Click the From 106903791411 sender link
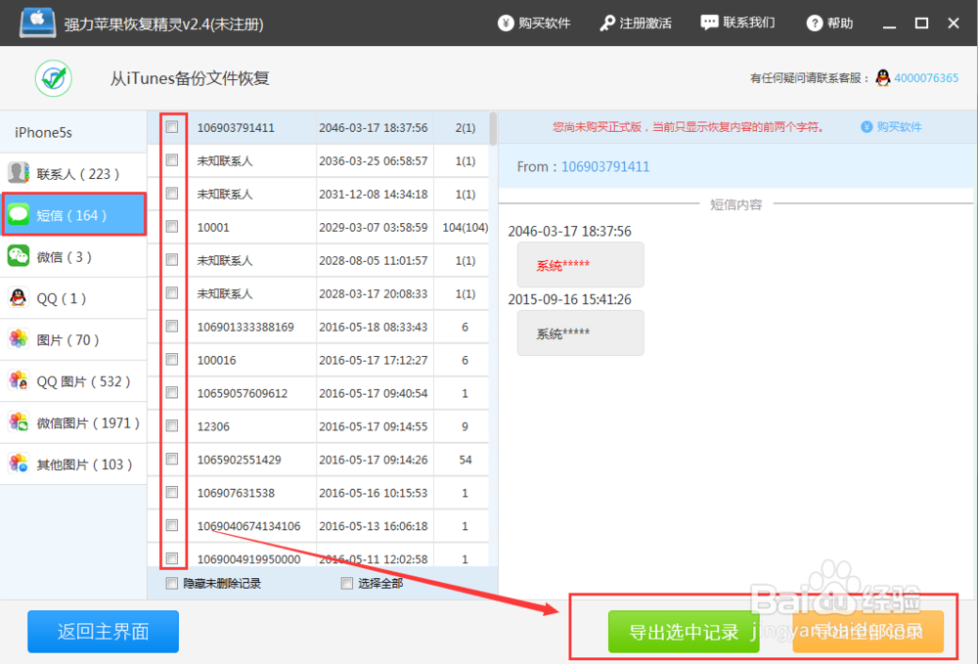 click(605, 166)
